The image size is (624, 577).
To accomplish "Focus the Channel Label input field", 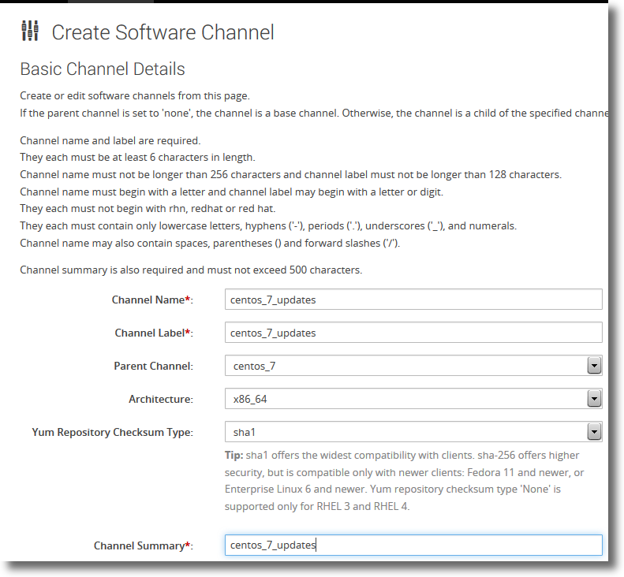I will pyautogui.click(x=413, y=333).
